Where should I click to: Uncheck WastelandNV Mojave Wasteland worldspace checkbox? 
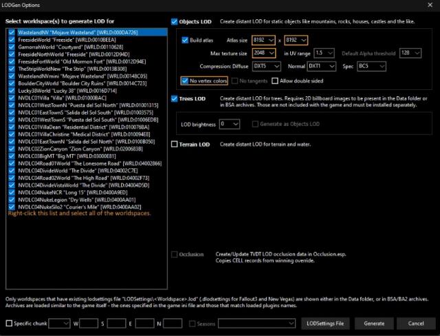[x=12, y=32]
